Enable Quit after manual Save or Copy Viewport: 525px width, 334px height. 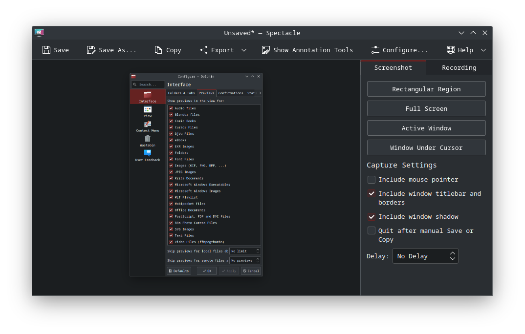372,230
